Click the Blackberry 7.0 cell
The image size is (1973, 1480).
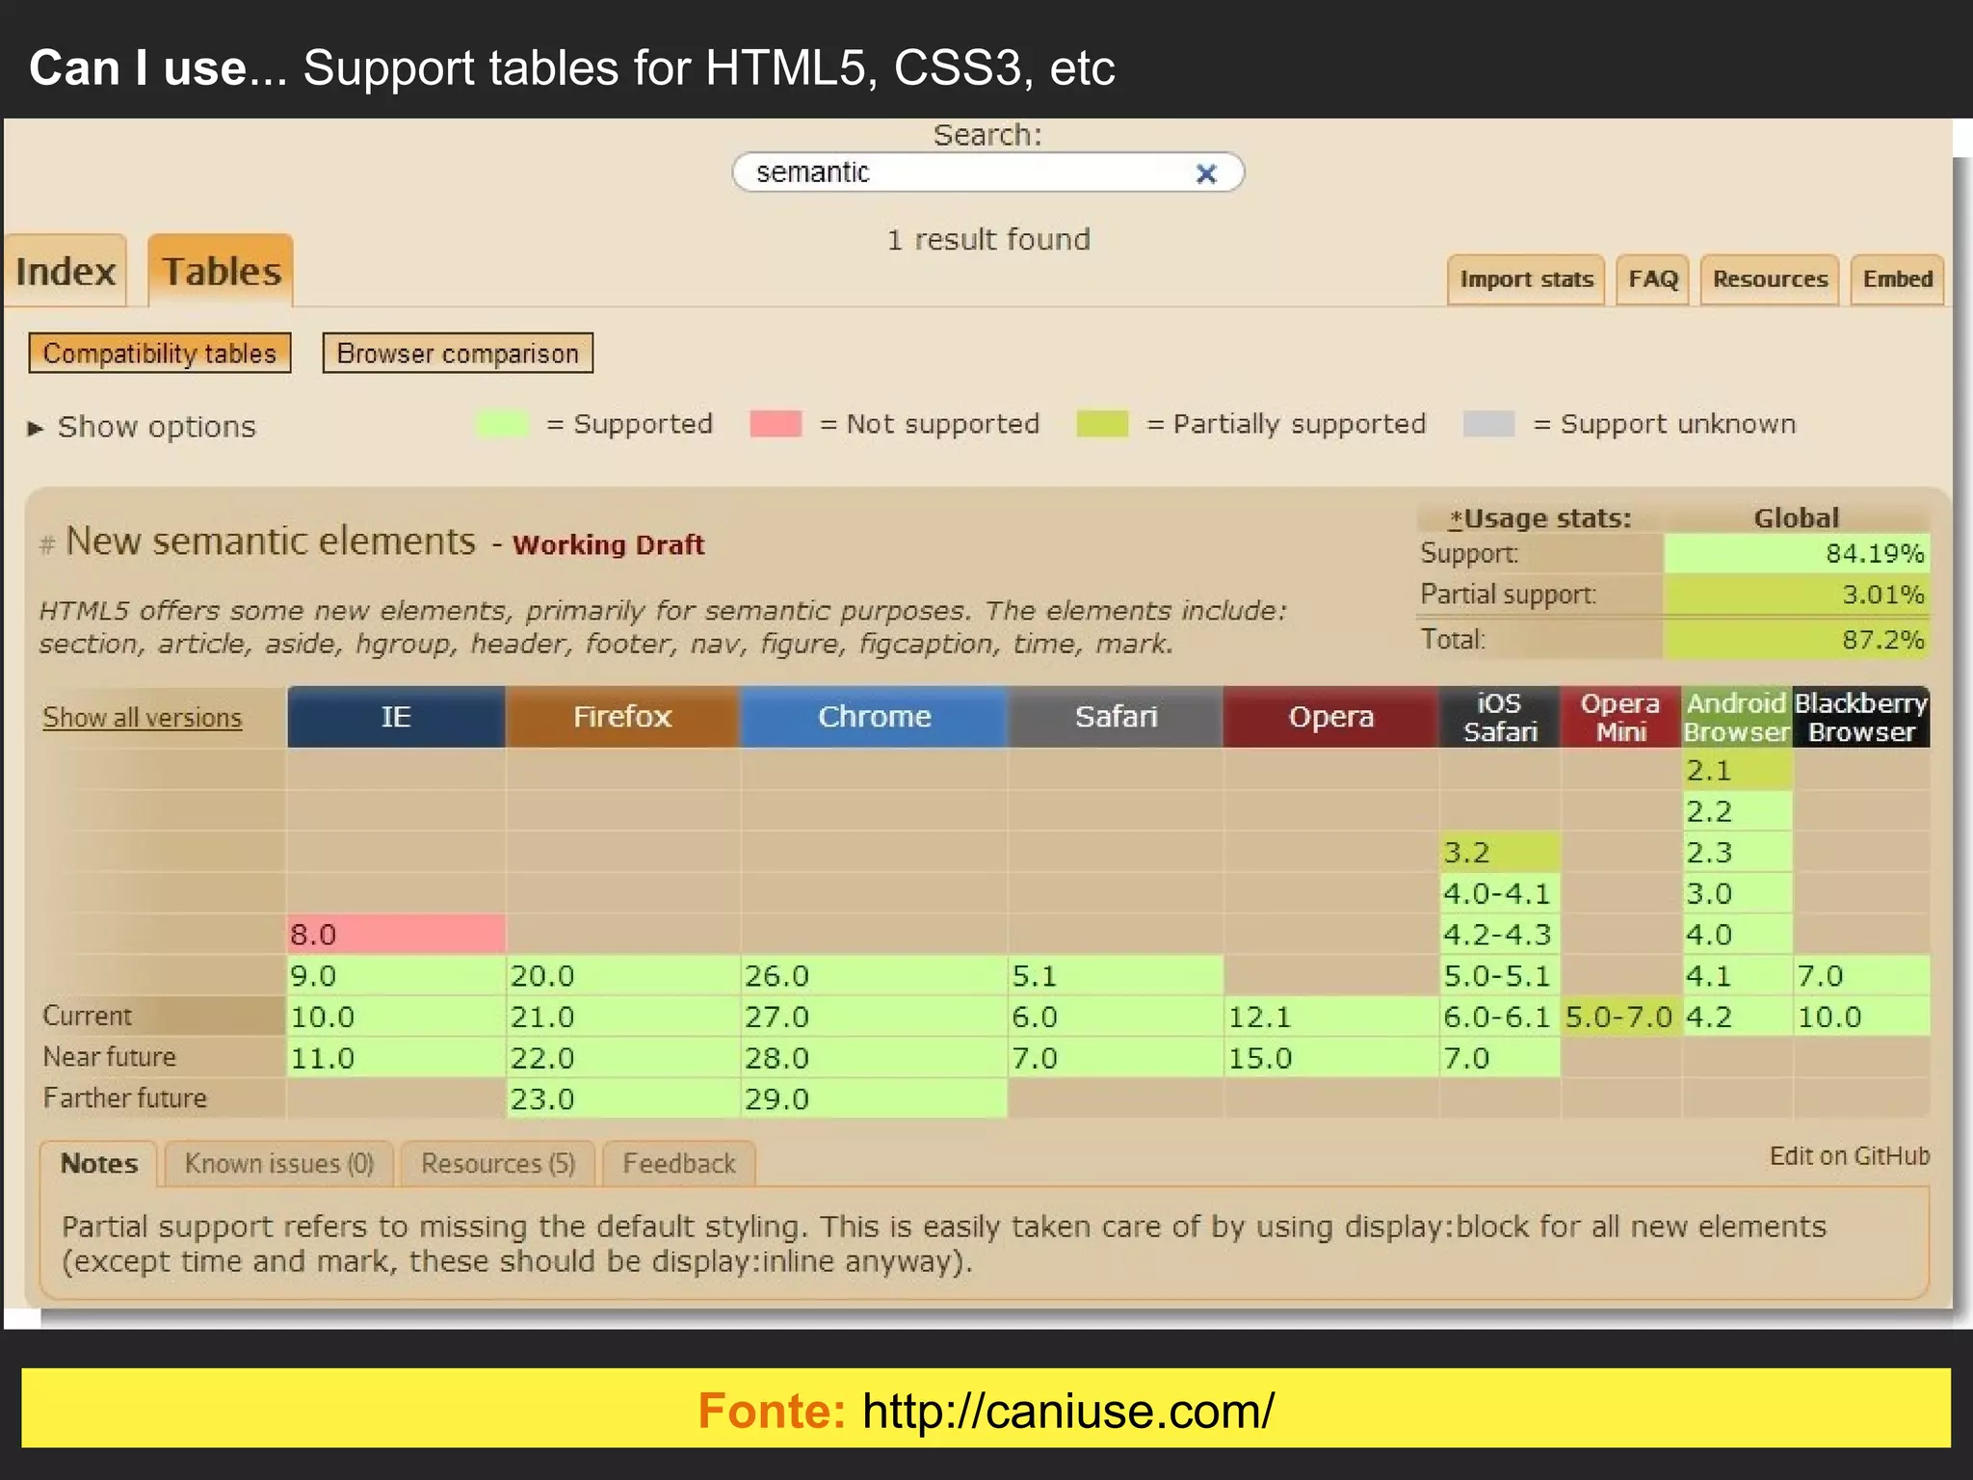coord(1861,975)
